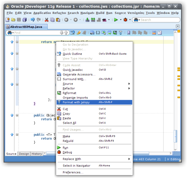Open the editor tab list dropdown
The width and height of the screenshot is (187, 178).
[x=178, y=26]
